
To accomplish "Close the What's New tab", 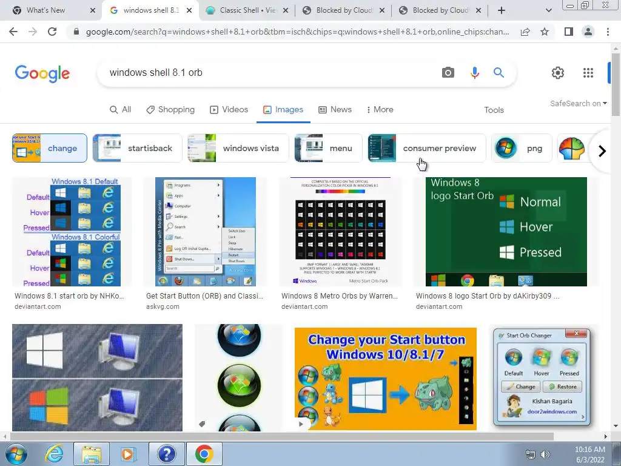I will pyautogui.click(x=93, y=10).
